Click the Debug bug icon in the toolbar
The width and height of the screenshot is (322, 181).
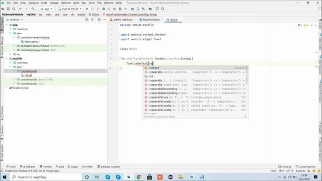click(104, 9)
